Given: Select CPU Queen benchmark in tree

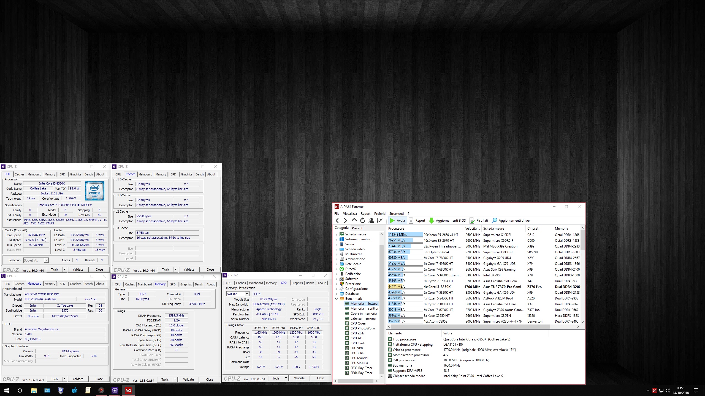Looking at the screenshot, I should (x=359, y=323).
